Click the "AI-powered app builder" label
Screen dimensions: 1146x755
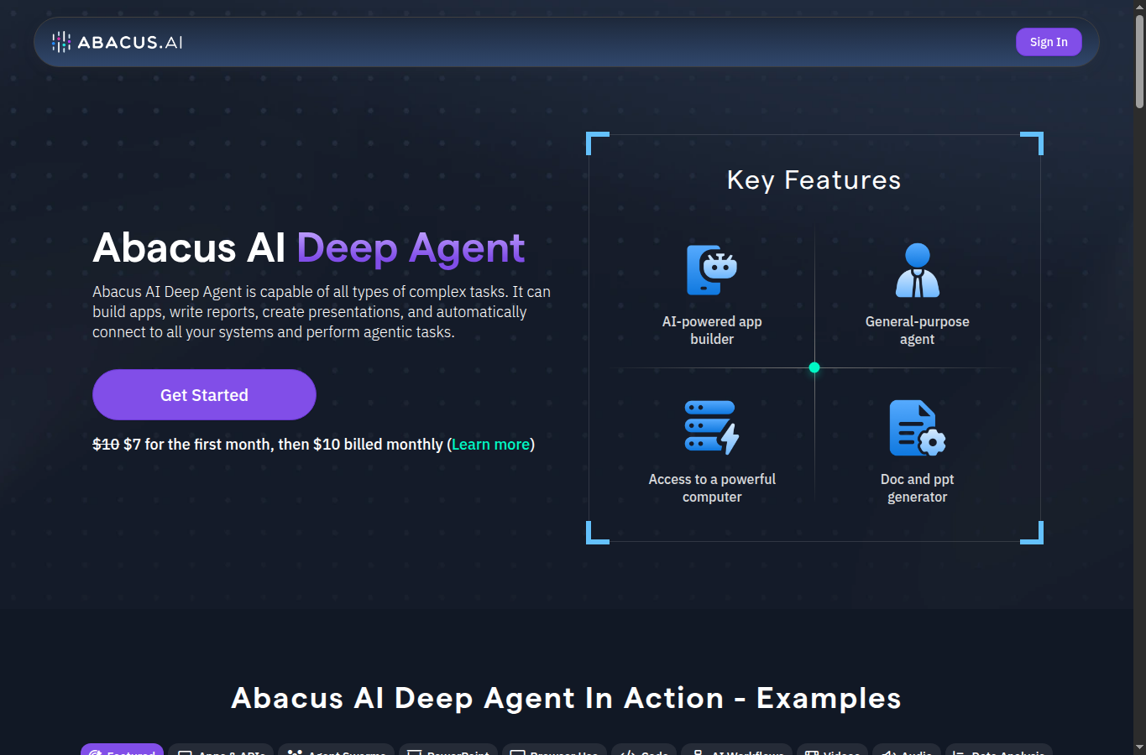coord(712,331)
